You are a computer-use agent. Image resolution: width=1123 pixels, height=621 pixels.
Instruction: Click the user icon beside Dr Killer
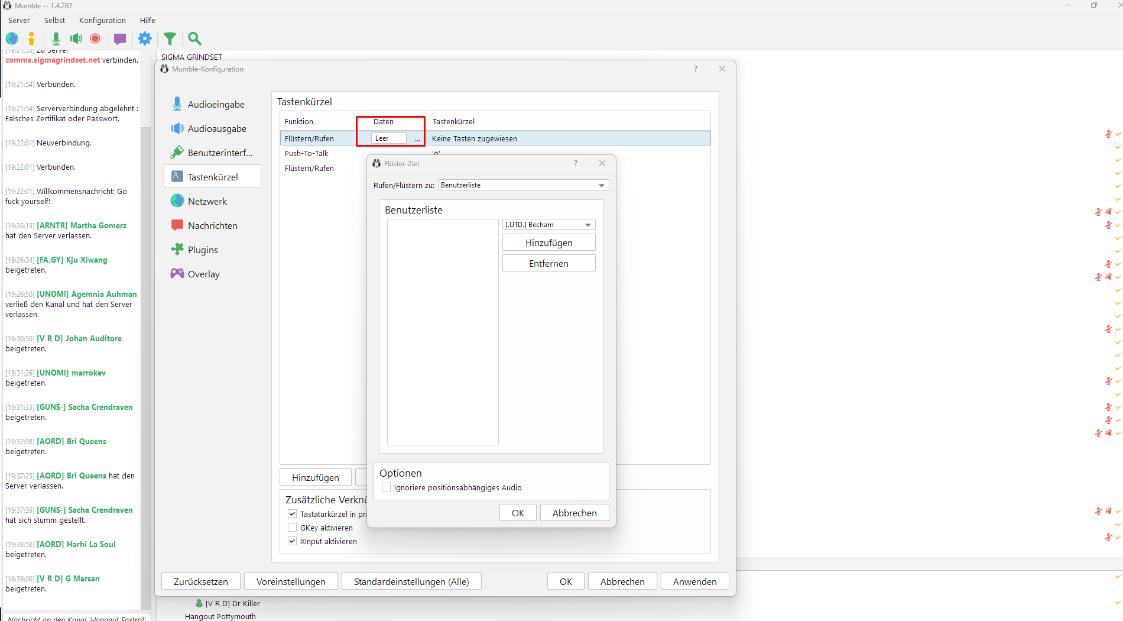tap(199, 603)
